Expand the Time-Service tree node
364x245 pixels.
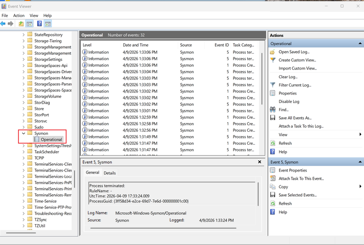pos(23,201)
